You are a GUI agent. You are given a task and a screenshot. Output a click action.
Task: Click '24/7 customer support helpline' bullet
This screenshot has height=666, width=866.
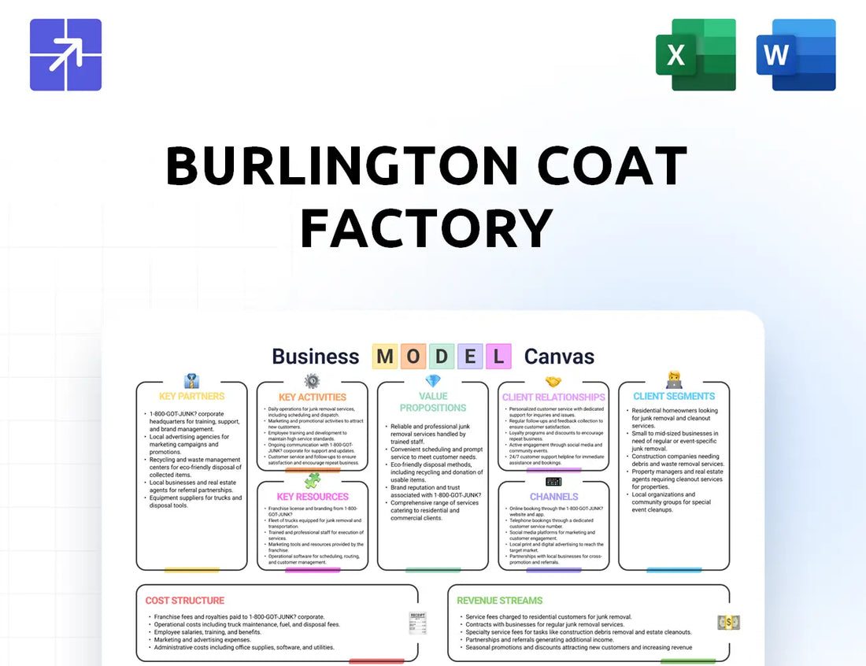(554, 460)
